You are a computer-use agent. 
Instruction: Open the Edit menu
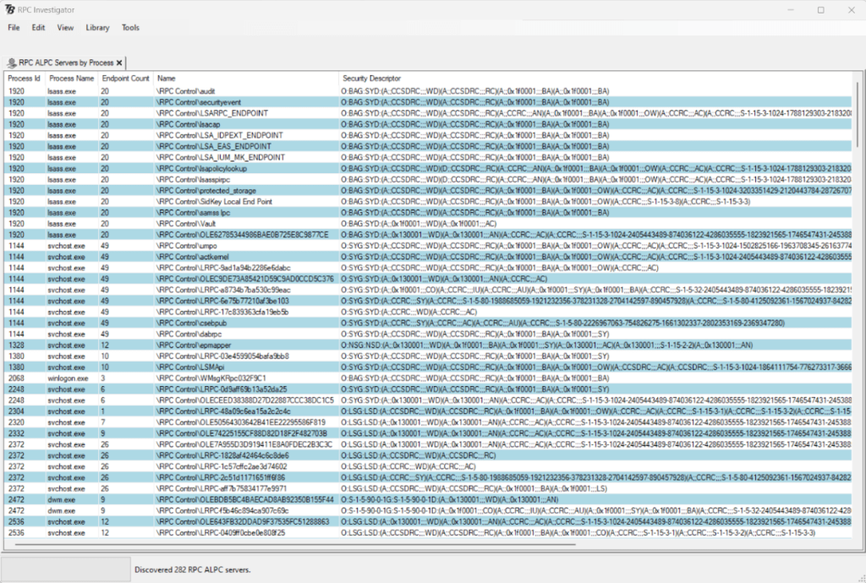[x=39, y=28]
